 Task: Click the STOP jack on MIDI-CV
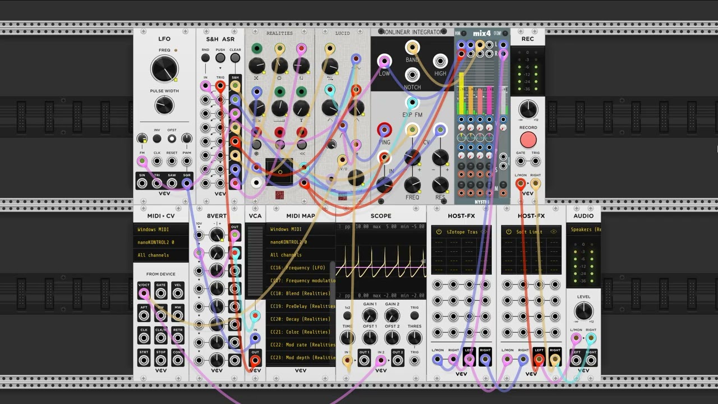click(161, 361)
